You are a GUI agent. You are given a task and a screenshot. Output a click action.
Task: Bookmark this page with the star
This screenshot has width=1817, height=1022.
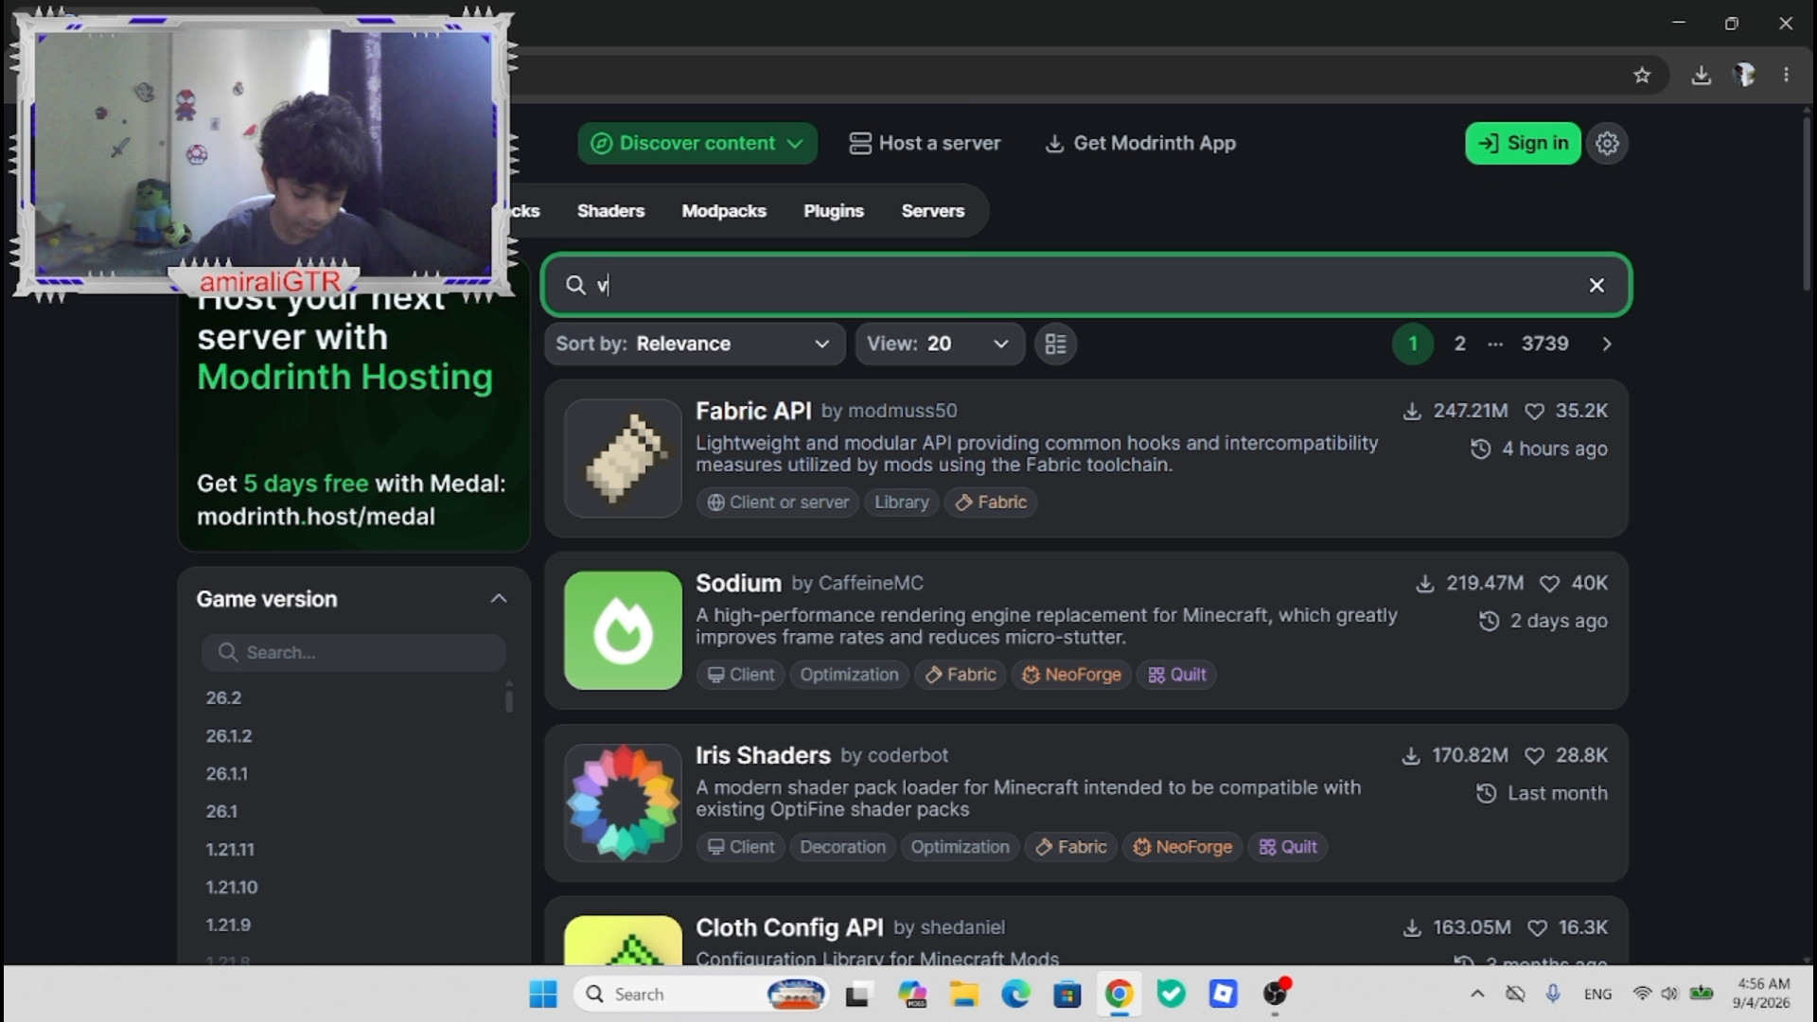1642,75
